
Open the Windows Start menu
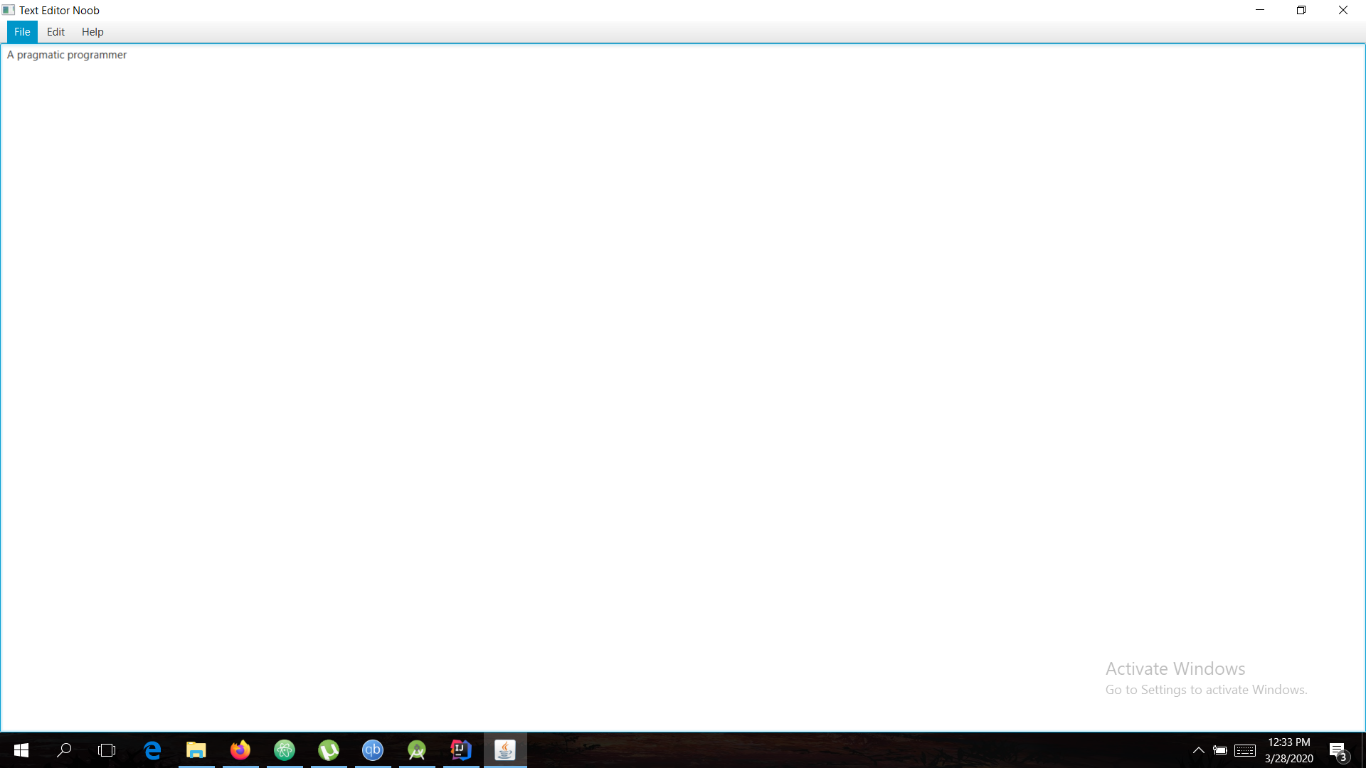tap(21, 750)
